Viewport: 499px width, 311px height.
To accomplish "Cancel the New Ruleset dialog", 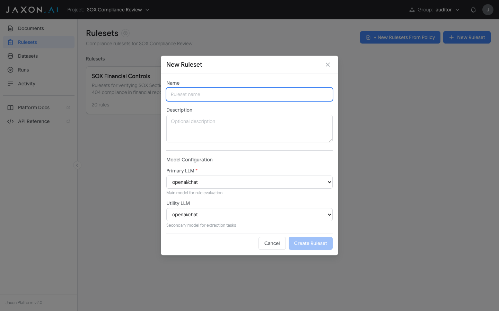I will point(272,243).
